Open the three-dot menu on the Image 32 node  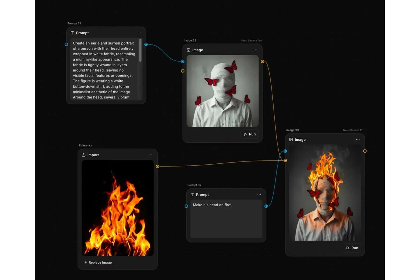255,50
